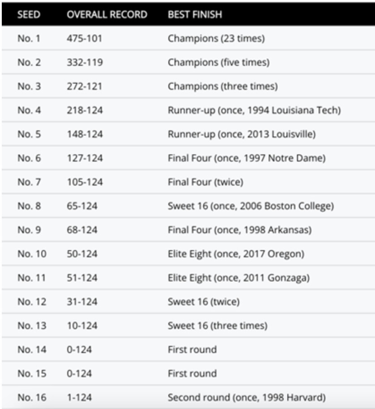The height and width of the screenshot is (409, 375).
Task: Click 1997 Notre Dame Final Four entry
Action: 247,158
